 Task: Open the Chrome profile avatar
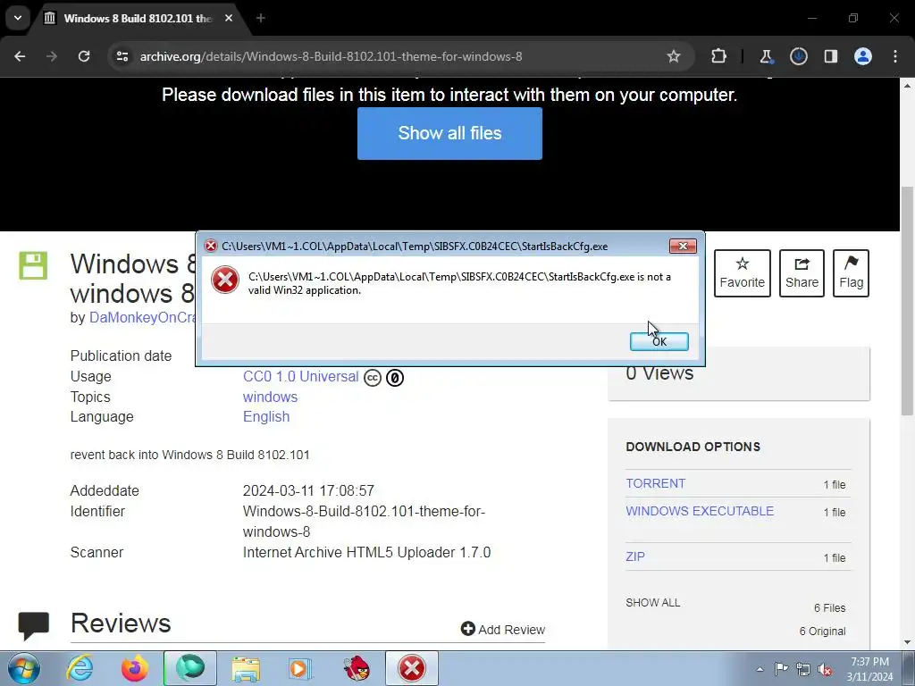pyautogui.click(x=862, y=56)
